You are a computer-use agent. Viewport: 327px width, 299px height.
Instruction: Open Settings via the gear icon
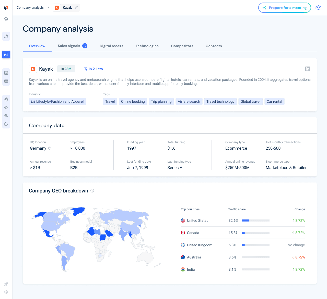click(6, 292)
